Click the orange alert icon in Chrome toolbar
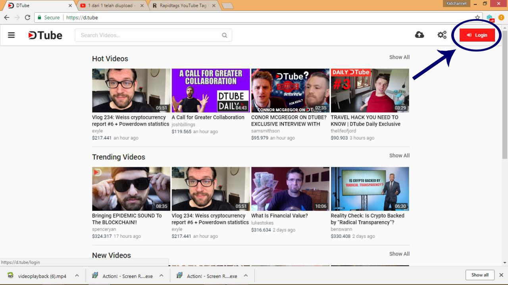 (x=501, y=17)
